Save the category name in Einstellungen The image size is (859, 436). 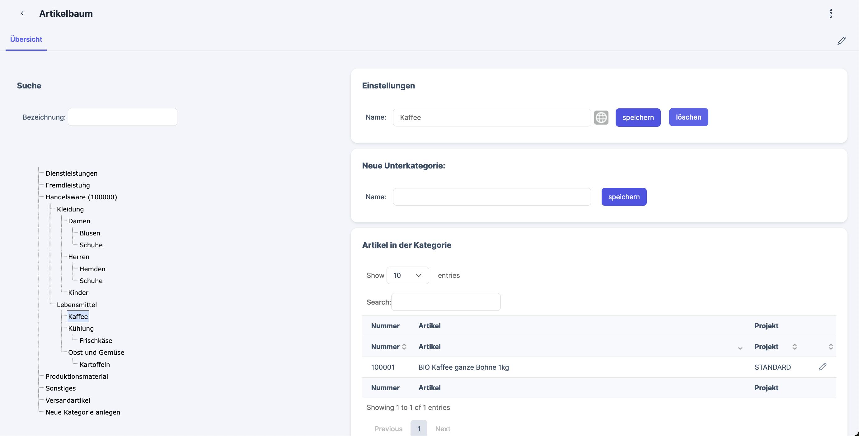tap(638, 117)
